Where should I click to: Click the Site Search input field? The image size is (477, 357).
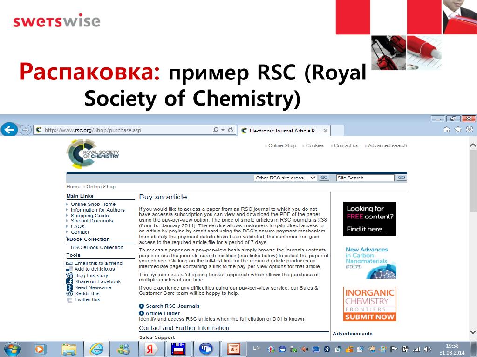click(x=365, y=178)
